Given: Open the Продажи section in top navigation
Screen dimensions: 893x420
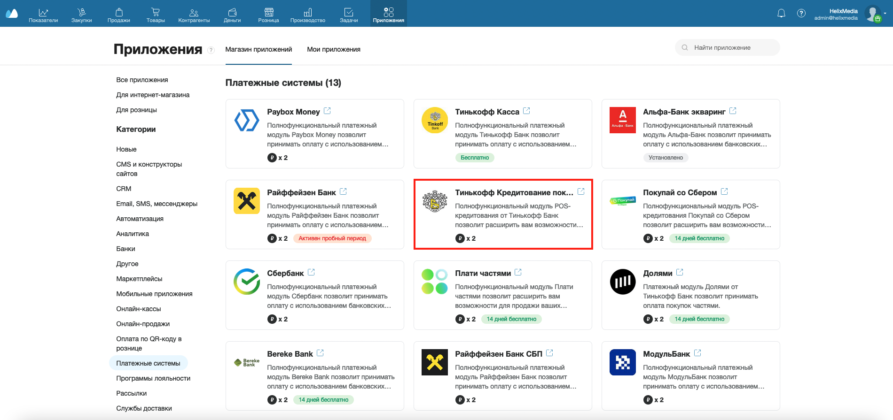Looking at the screenshot, I should pyautogui.click(x=119, y=15).
